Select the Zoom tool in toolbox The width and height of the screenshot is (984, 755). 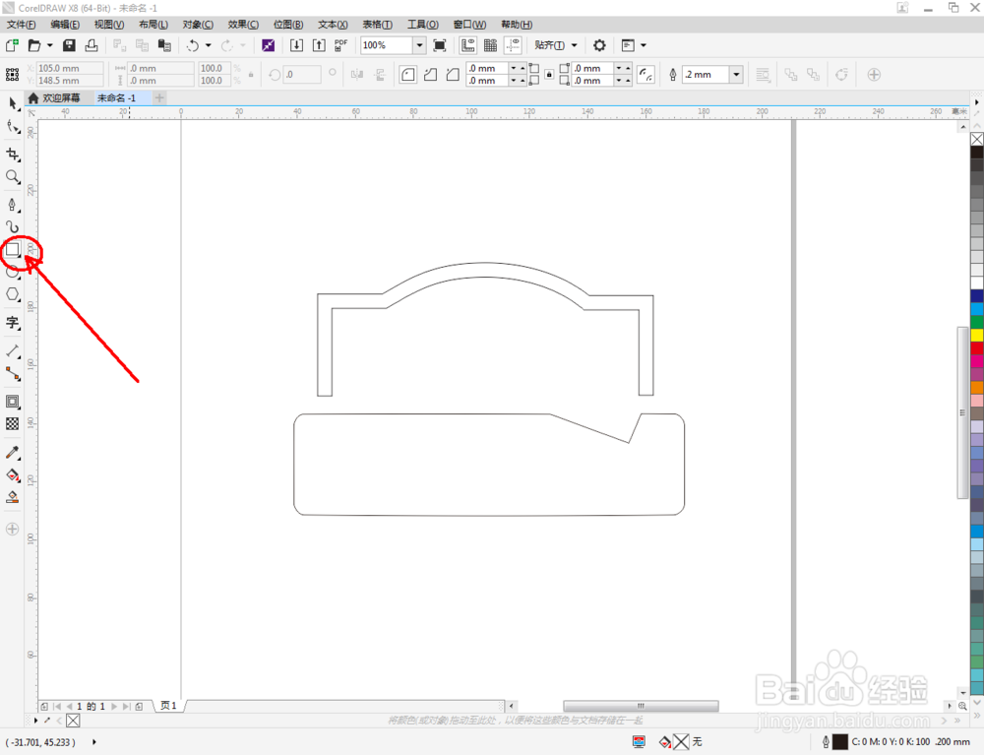pos(13,177)
